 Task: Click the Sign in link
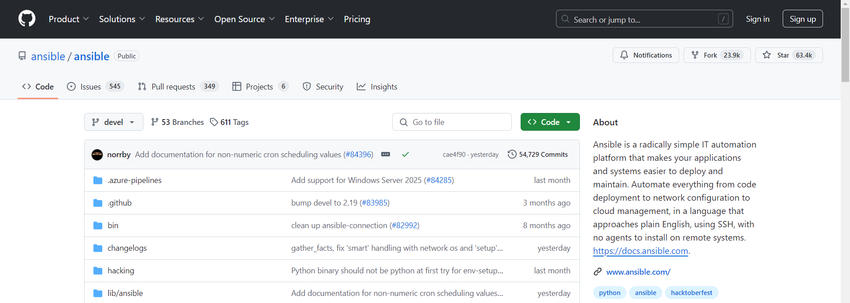point(757,19)
